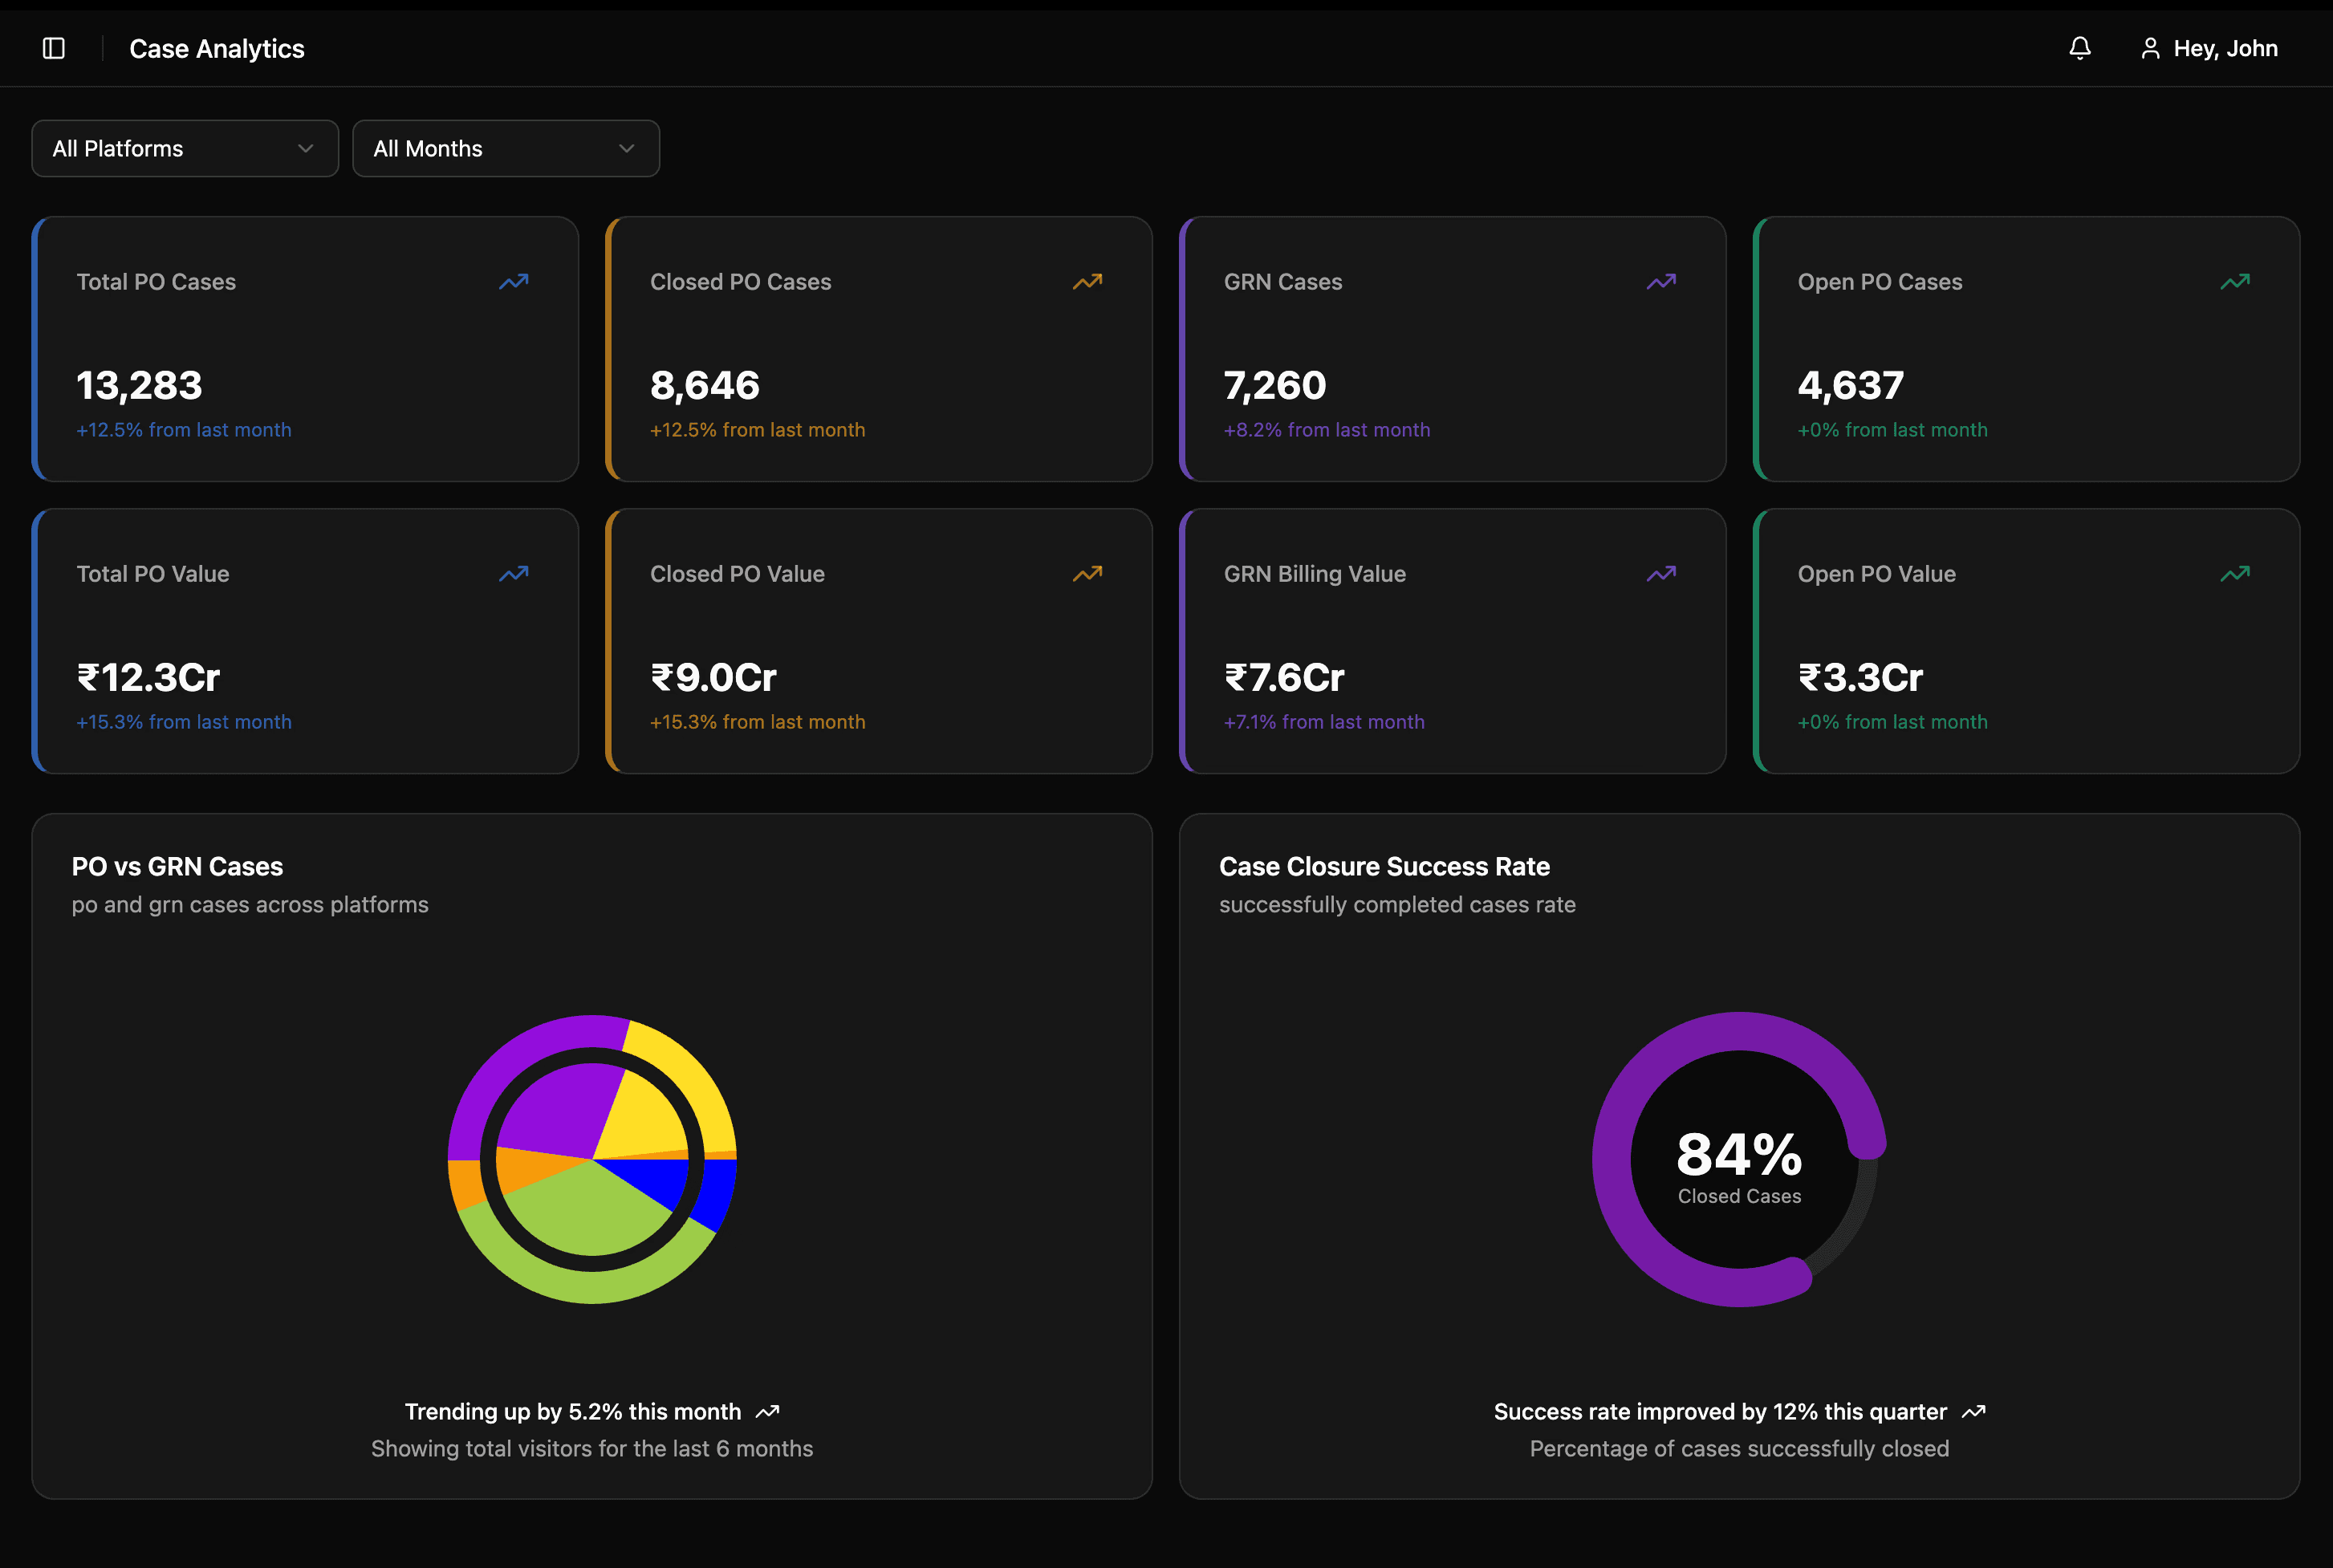Click trend icon on Total PO Value card
Viewport: 2333px width, 1568px height.
click(513, 574)
